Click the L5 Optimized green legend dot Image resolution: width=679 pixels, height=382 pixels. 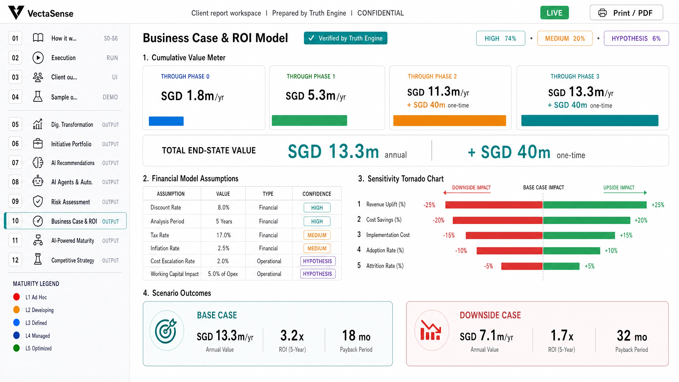point(16,348)
